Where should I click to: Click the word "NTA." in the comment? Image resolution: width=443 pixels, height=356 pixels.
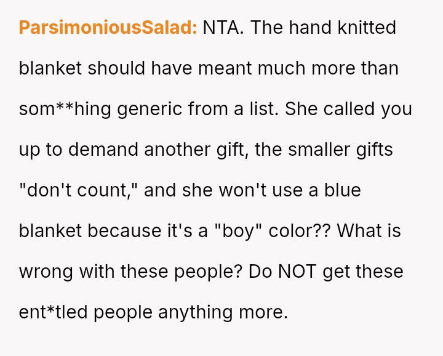223,28
